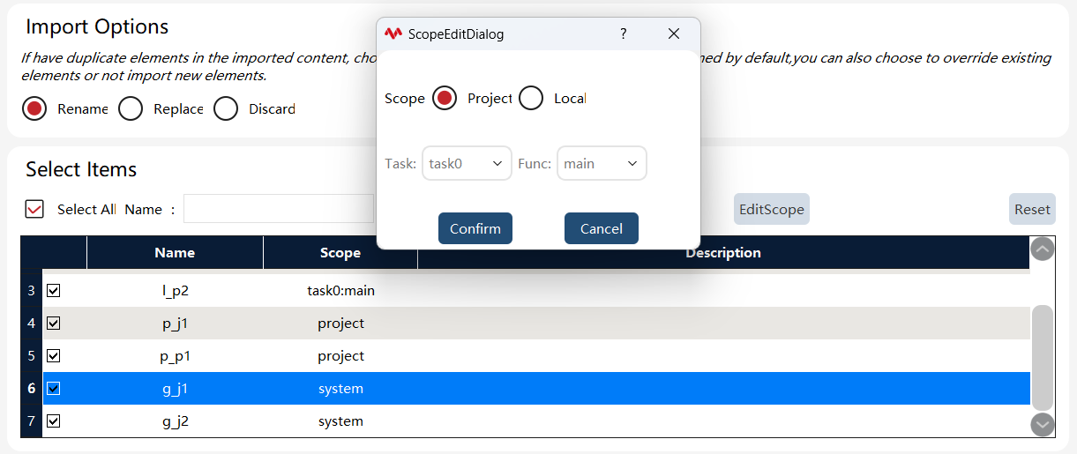This screenshot has width=1077, height=454.
Task: Click the ScopeEditDialog app logo icon
Action: click(x=393, y=33)
